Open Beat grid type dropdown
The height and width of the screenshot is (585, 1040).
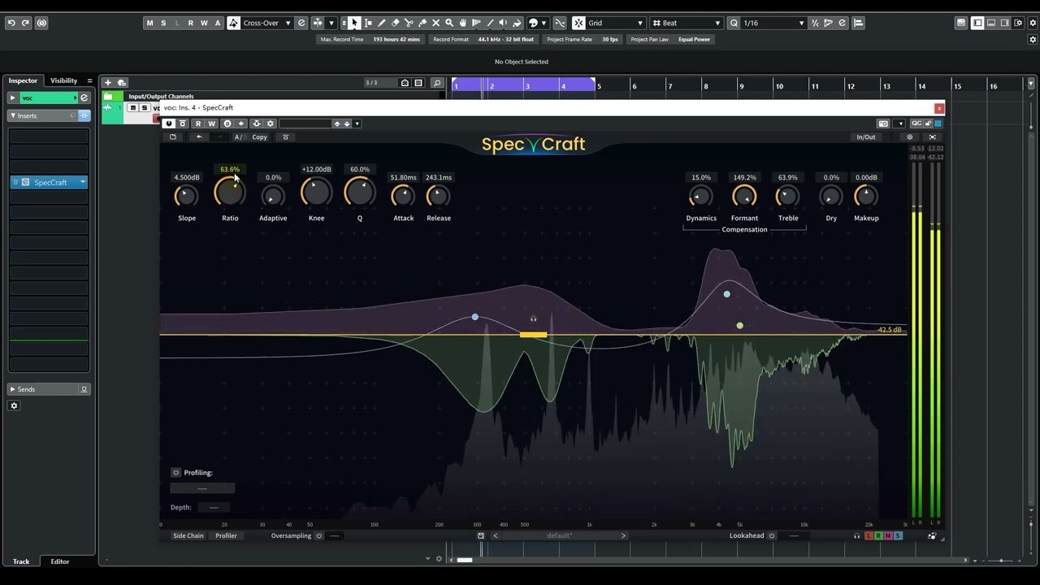coord(717,23)
